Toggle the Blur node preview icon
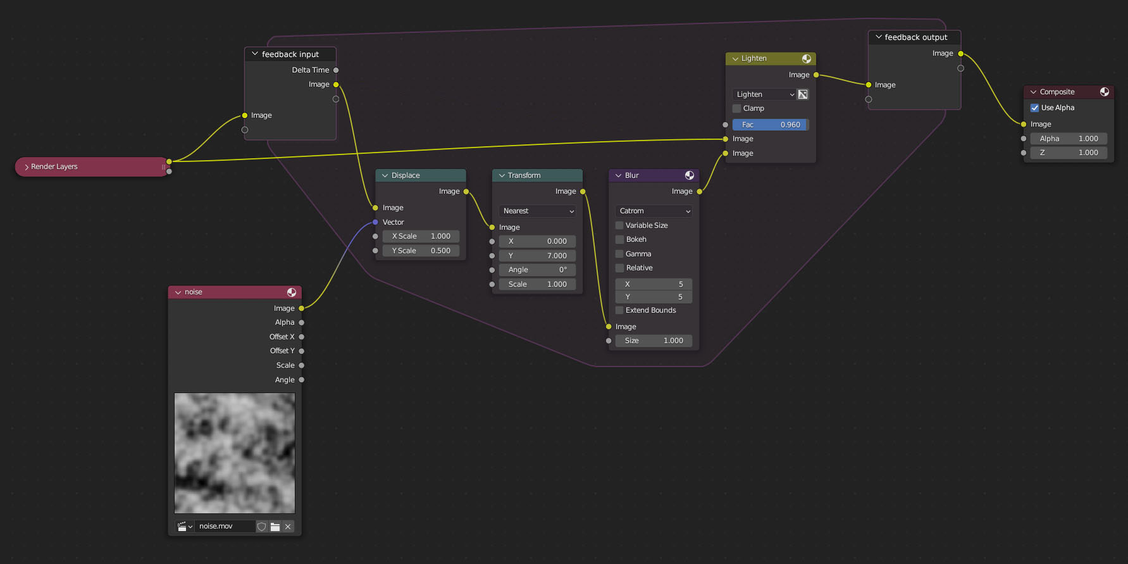Viewport: 1128px width, 564px height. [690, 175]
